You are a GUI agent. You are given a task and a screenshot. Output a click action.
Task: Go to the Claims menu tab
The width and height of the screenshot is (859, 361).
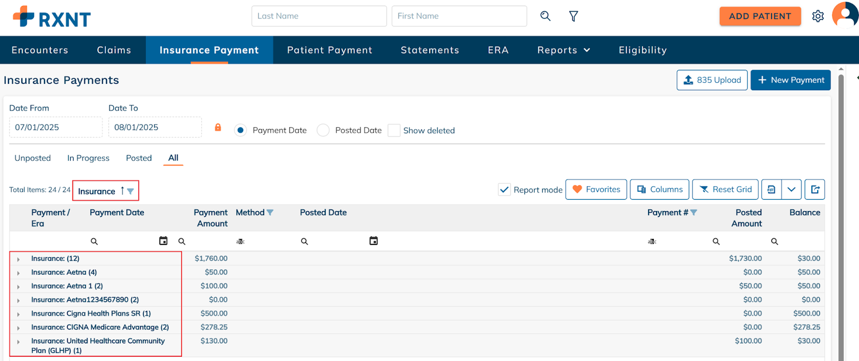point(114,50)
